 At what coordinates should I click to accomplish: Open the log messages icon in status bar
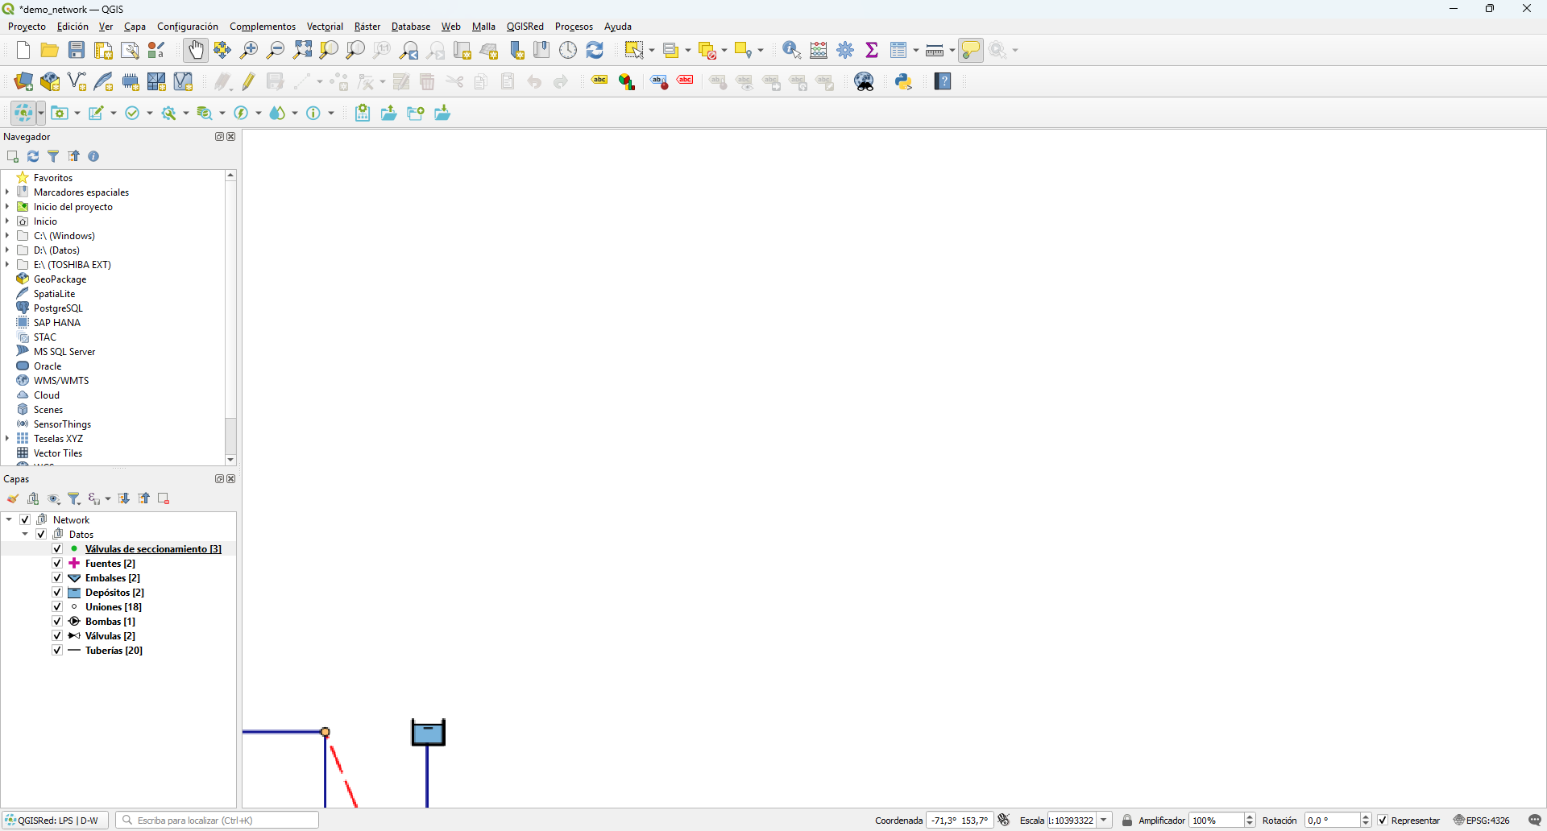pos(1535,821)
